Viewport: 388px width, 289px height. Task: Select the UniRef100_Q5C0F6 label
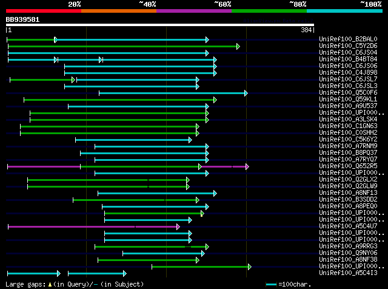tap(348, 93)
